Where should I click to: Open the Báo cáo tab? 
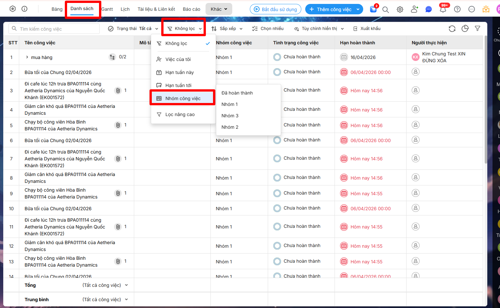coord(192,9)
